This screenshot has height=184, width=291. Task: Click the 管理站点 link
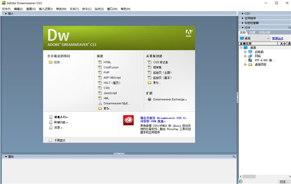pos(277,38)
